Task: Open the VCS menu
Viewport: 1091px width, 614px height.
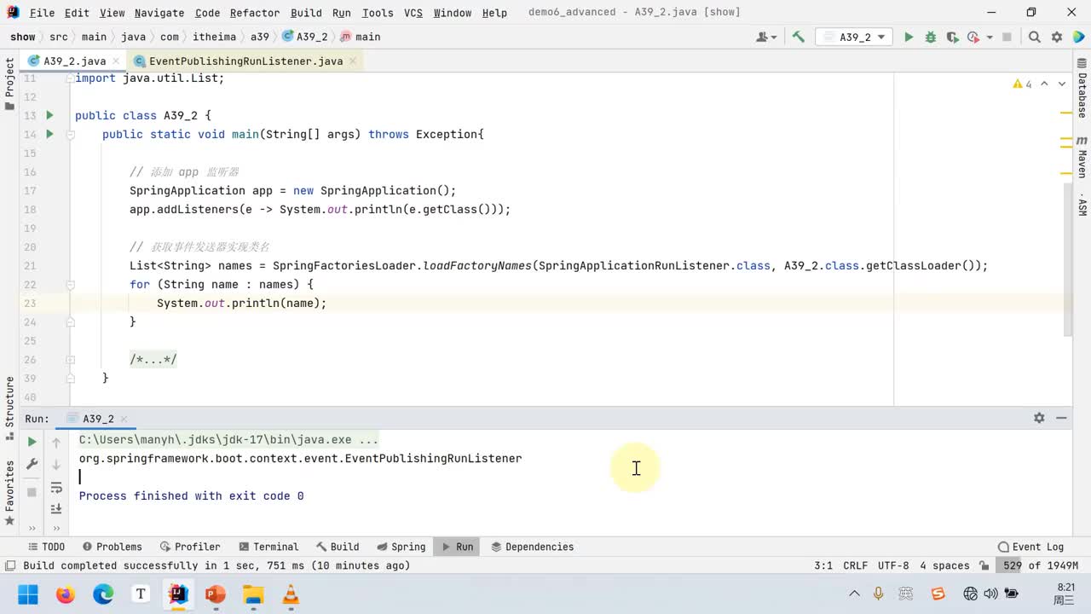Action: [413, 12]
